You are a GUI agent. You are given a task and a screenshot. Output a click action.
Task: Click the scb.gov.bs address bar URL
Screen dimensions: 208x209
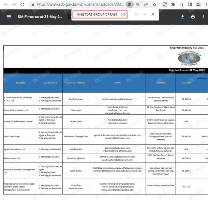pos(80,4)
